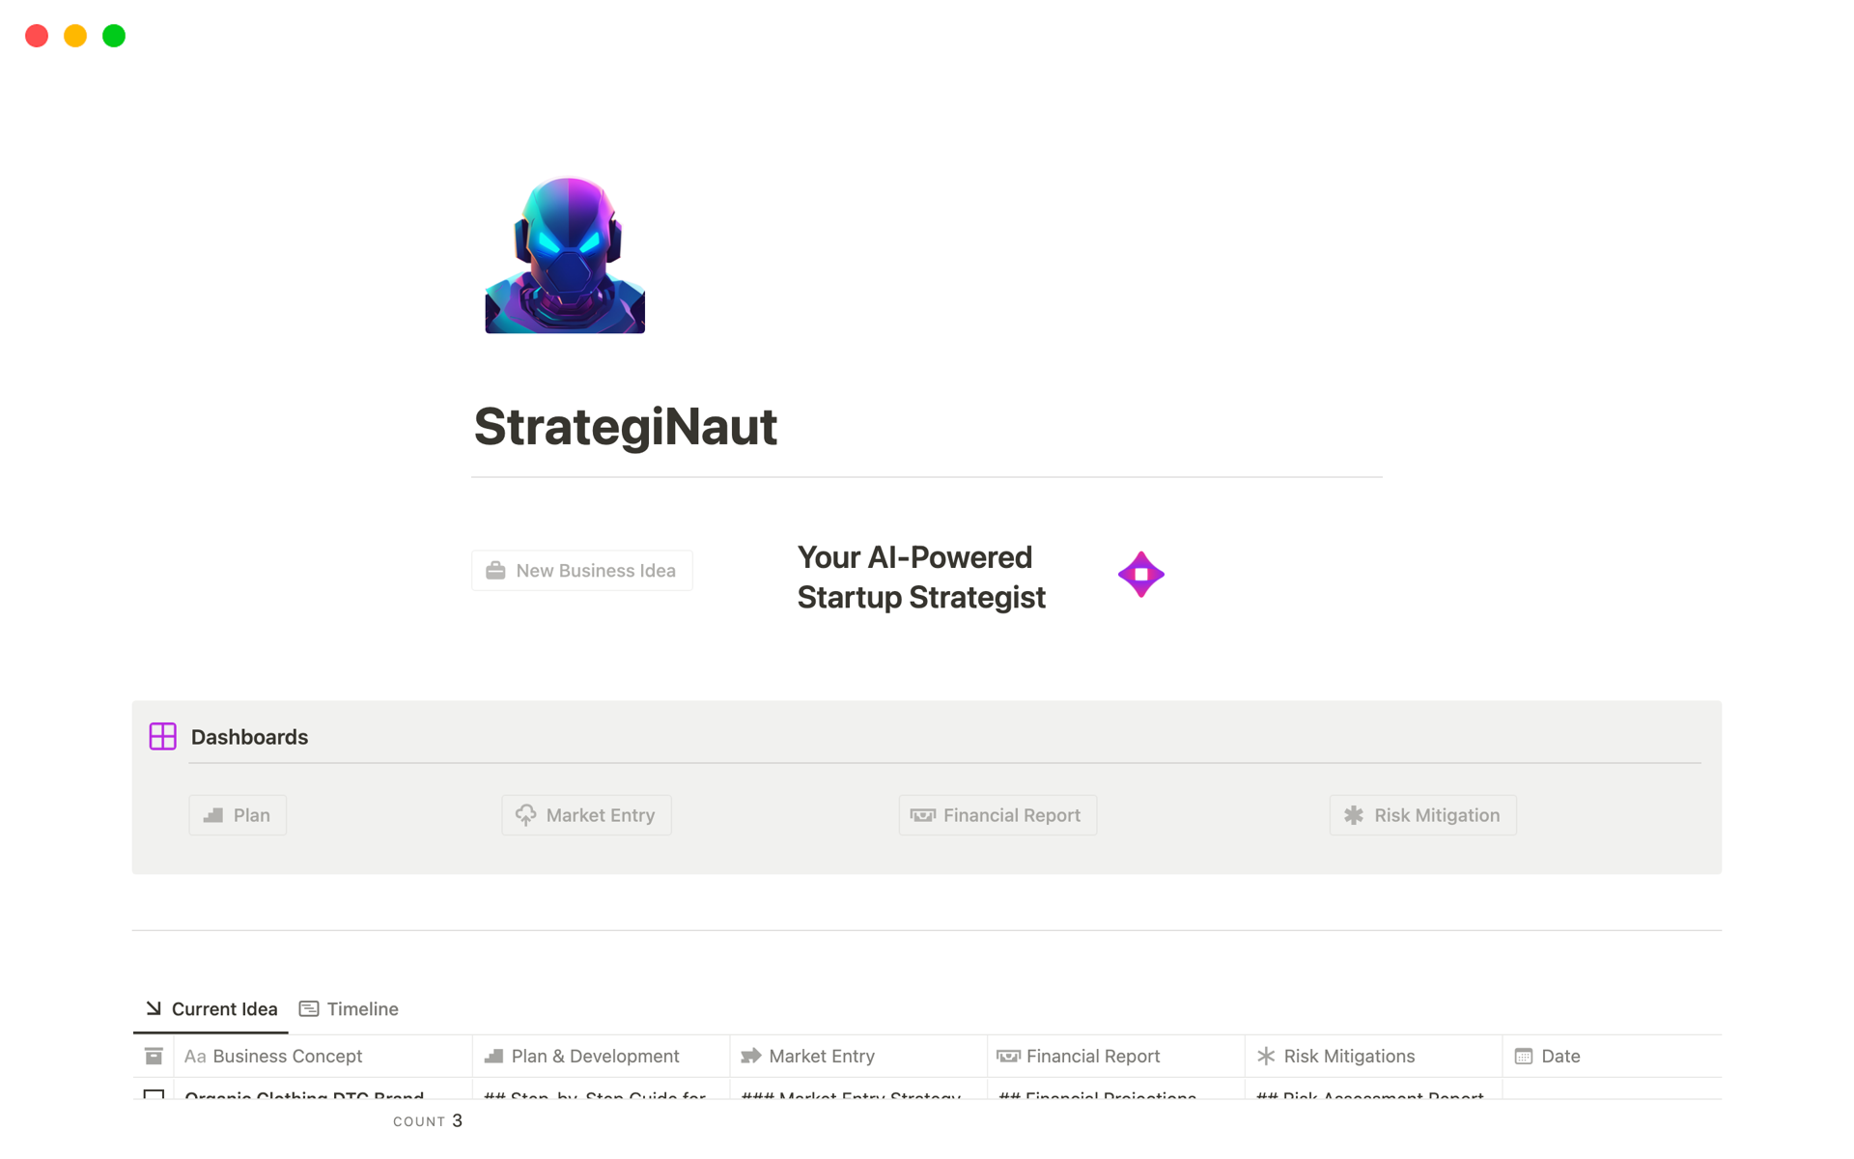
Task: Open the Market Entry dashboard button
Action: [586, 815]
